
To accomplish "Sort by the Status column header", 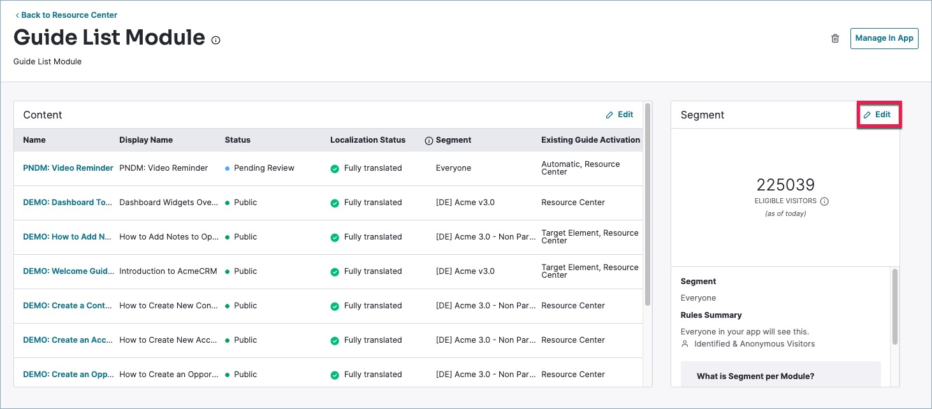I will (237, 140).
